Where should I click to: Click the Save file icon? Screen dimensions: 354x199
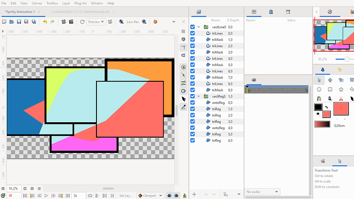click(19, 21)
